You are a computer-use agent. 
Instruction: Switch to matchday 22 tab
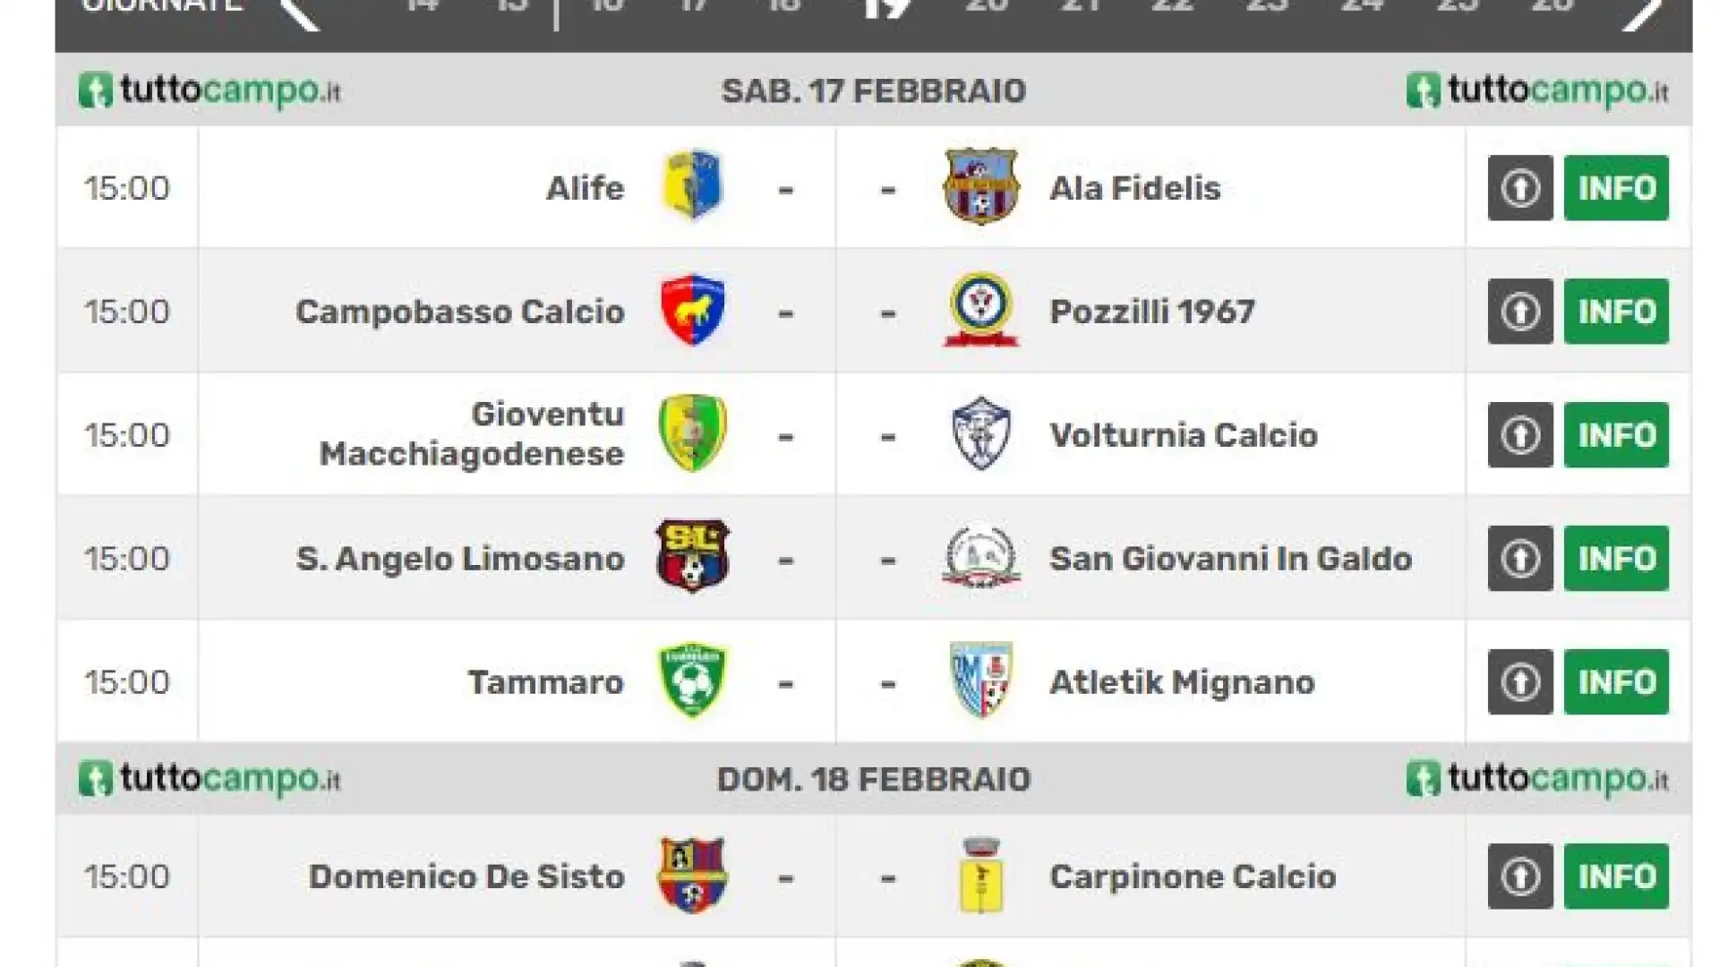[1173, 6]
